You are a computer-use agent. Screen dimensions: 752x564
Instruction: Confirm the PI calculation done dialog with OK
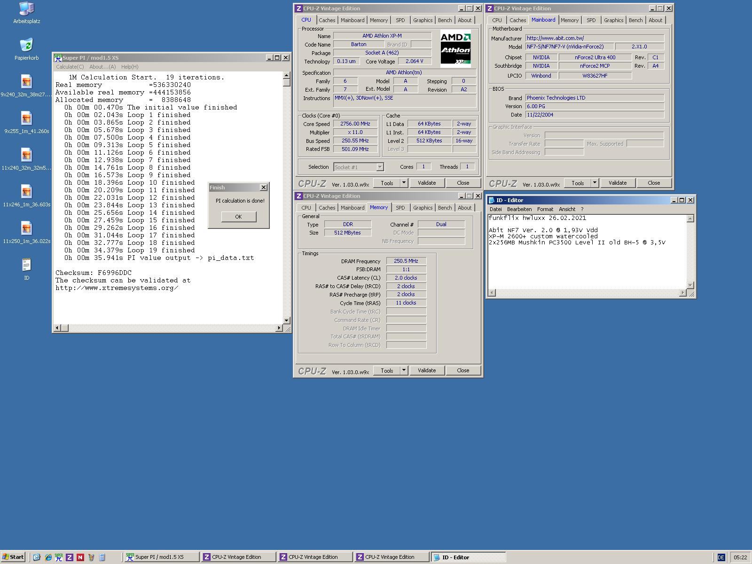tap(238, 217)
